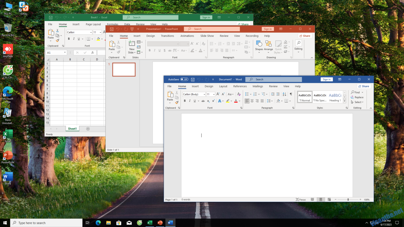This screenshot has width=404, height=227.
Task: Click Format Painter brush in Word clipboard group
Action: [177, 102]
